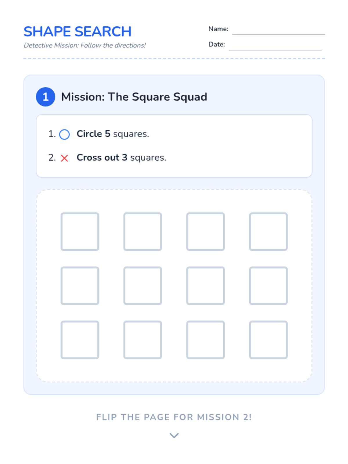
Task: Click the blue circle icon in instruction 1
Action: click(64, 135)
